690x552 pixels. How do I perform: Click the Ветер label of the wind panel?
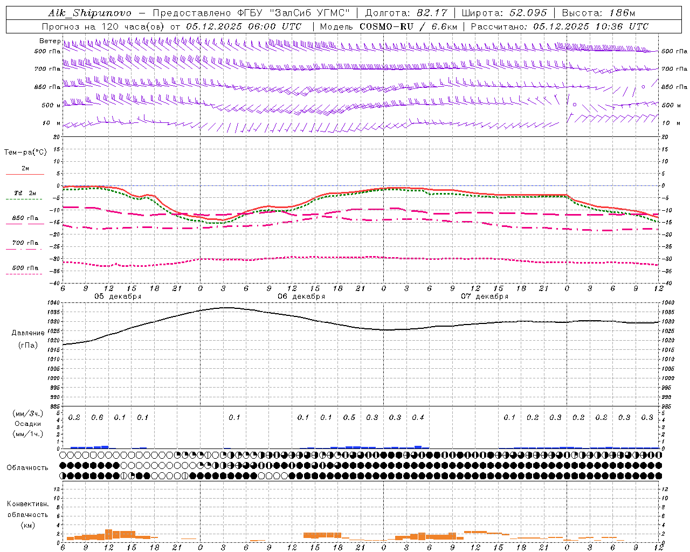[50, 41]
